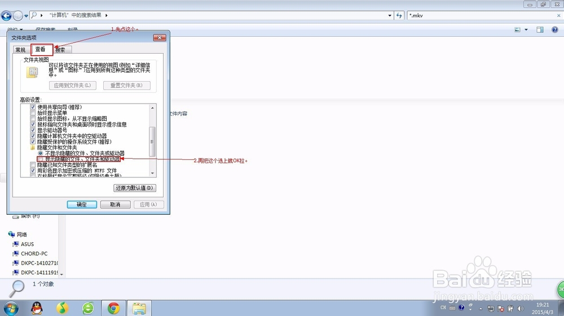Image resolution: width=564 pixels, height=316 pixels.
Task: Close the 文件夹选项 dialog
Action: click(160, 37)
